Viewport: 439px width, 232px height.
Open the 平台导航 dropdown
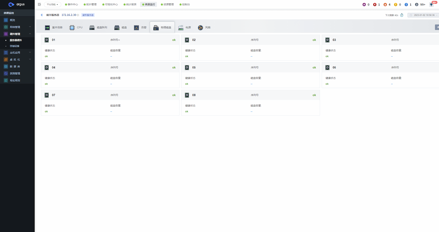(x=53, y=4)
